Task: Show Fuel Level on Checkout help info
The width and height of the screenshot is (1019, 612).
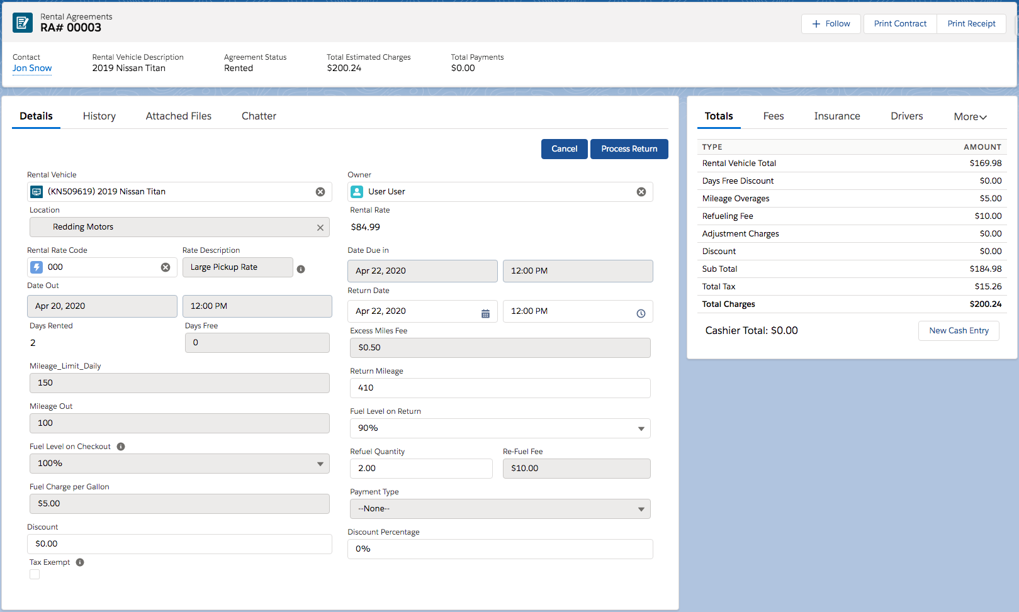Action: pyautogui.click(x=121, y=447)
